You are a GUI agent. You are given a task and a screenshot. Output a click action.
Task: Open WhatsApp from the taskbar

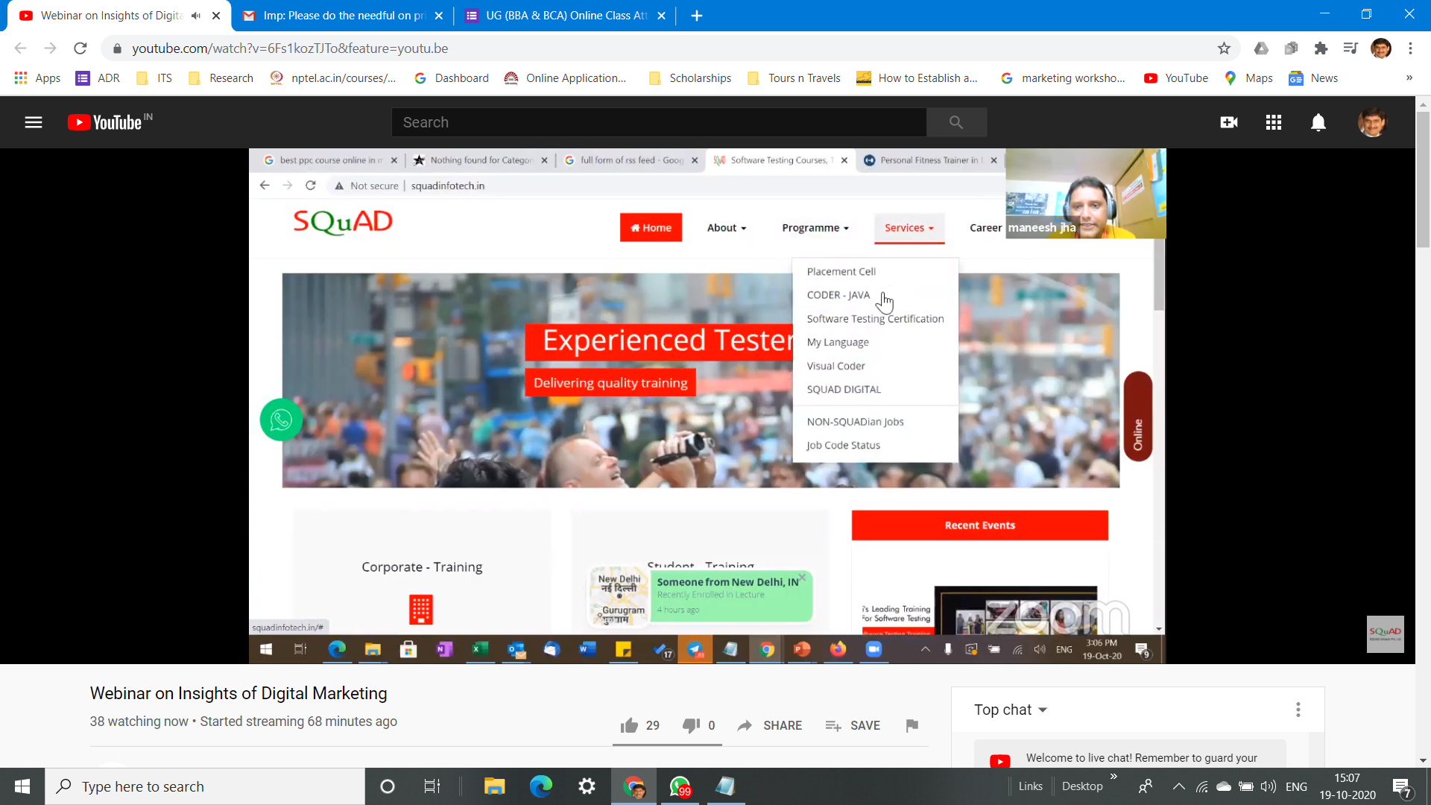pyautogui.click(x=680, y=786)
